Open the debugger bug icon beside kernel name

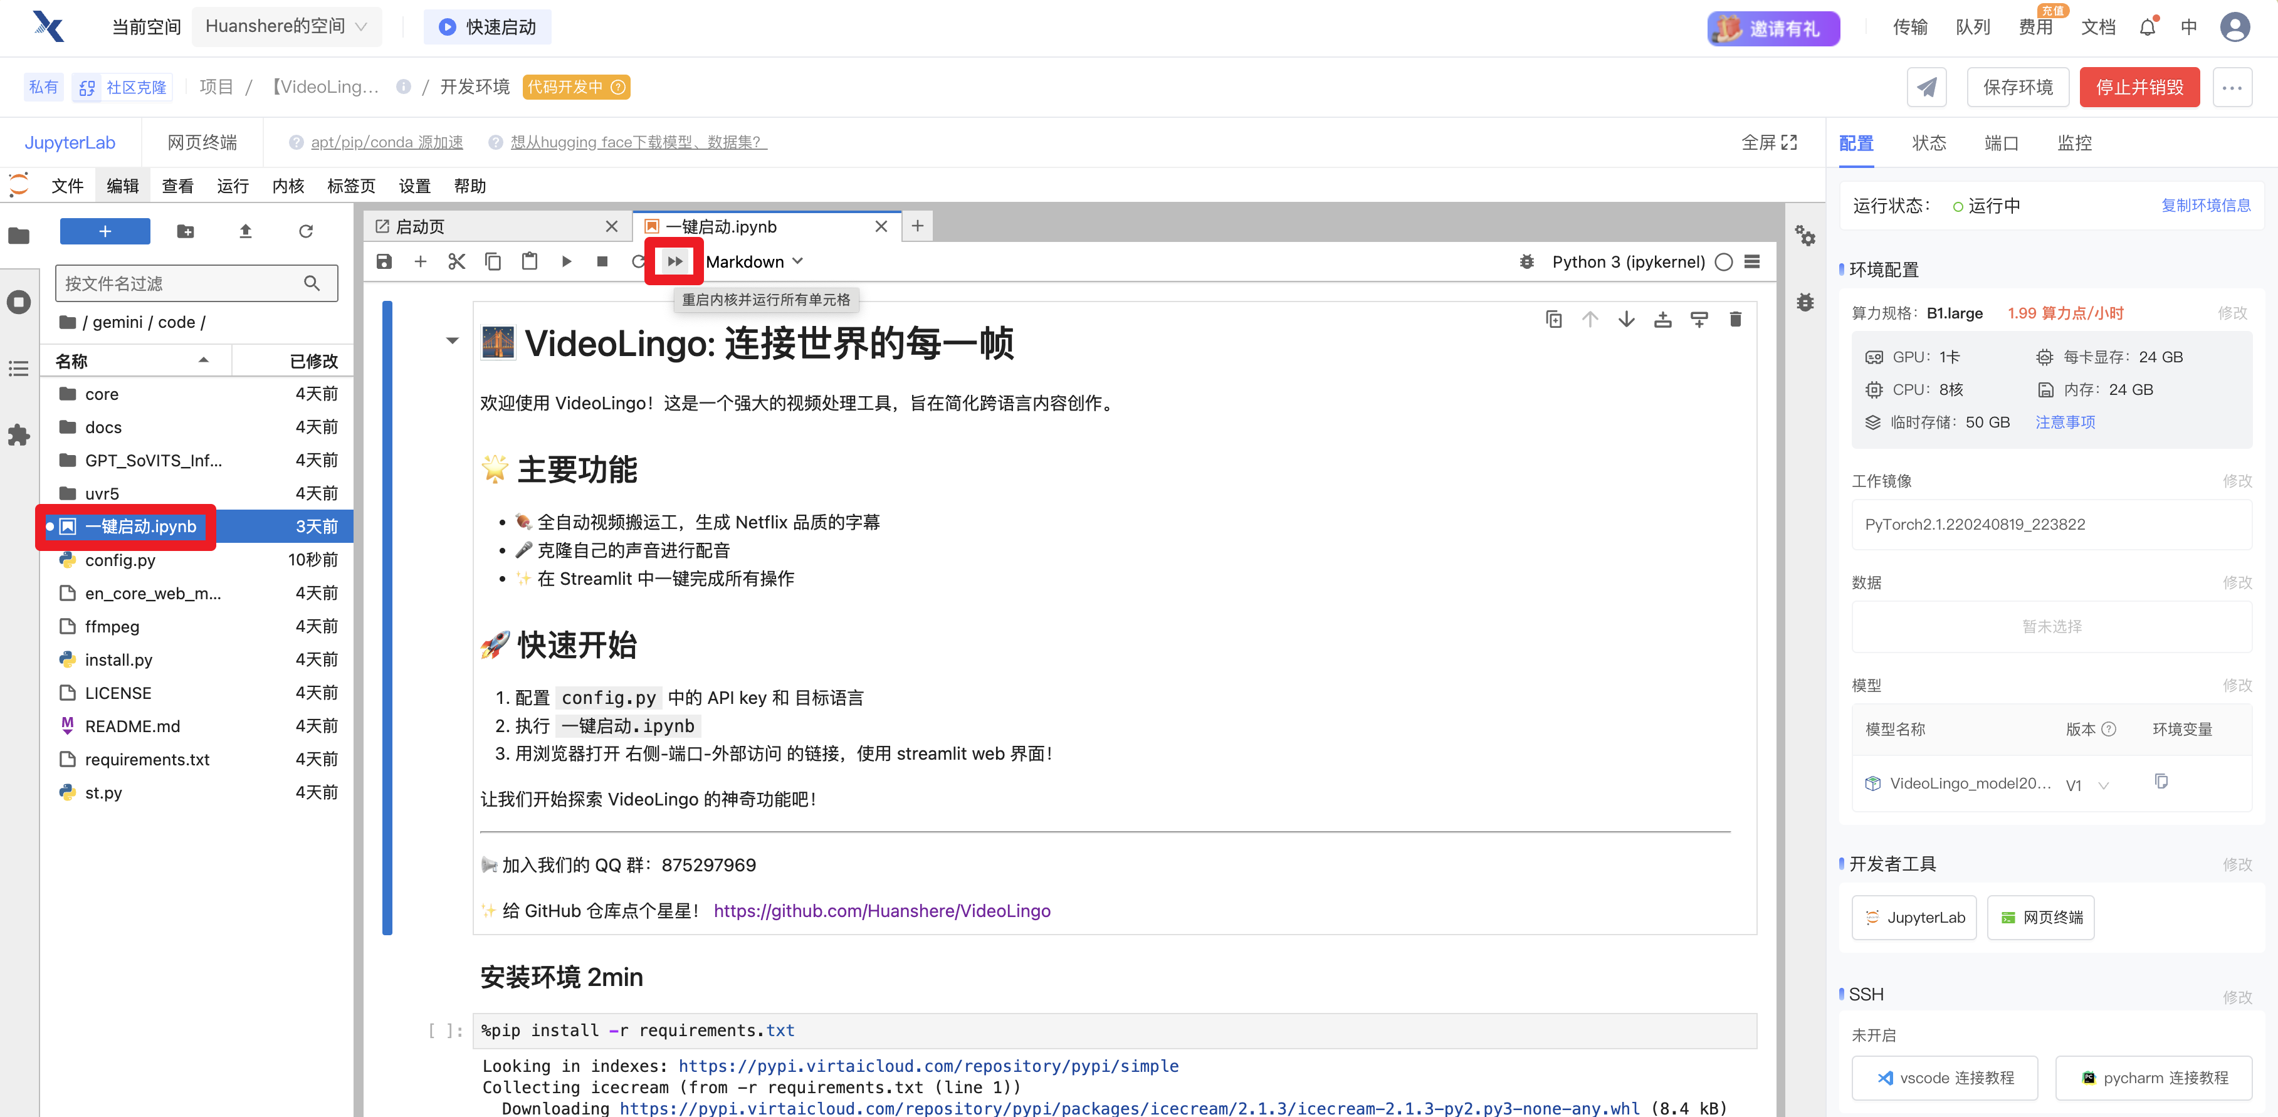(1526, 262)
